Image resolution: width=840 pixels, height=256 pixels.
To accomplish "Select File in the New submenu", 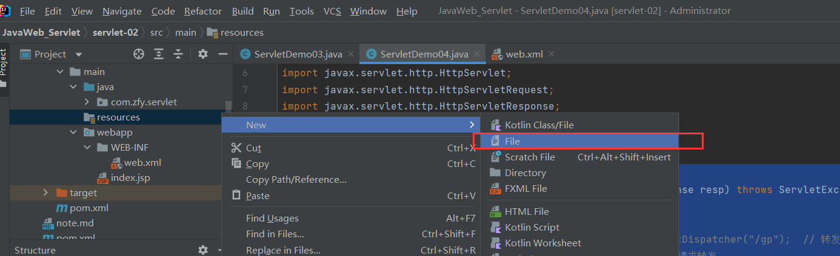I will (512, 141).
